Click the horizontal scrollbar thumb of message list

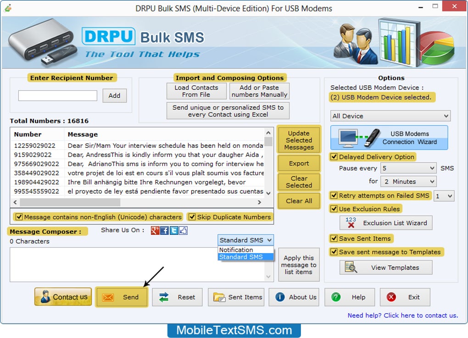coord(70,202)
